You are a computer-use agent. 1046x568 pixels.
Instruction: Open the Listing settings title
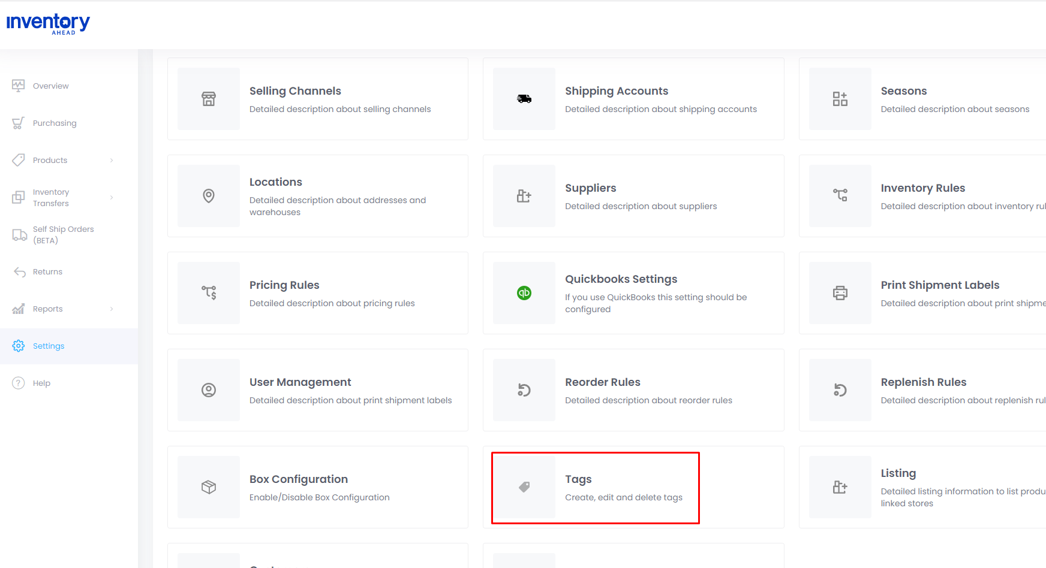[898, 473]
